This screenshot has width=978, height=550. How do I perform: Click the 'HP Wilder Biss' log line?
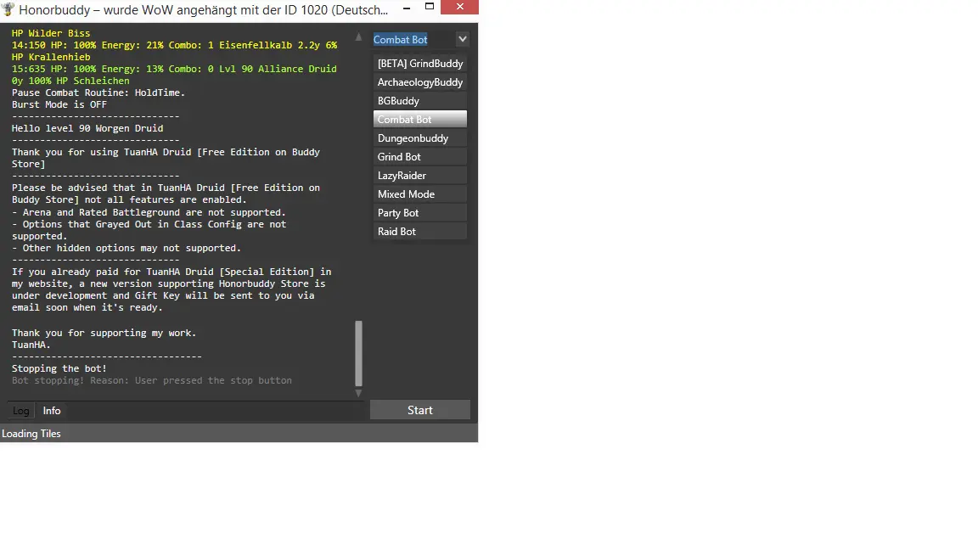(51, 34)
